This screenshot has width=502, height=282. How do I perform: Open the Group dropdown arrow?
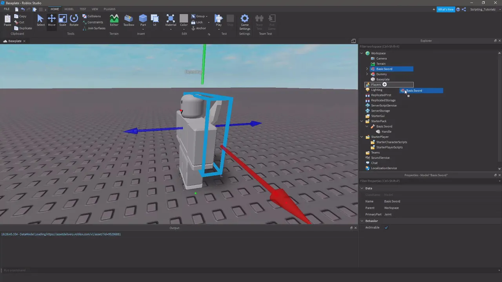pos(207,16)
